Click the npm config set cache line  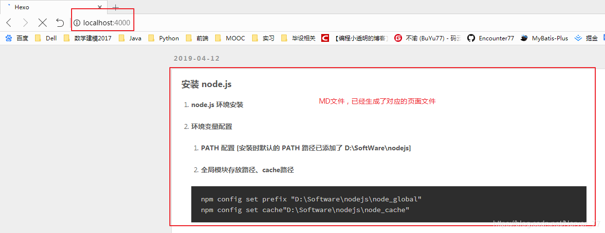[305, 210]
